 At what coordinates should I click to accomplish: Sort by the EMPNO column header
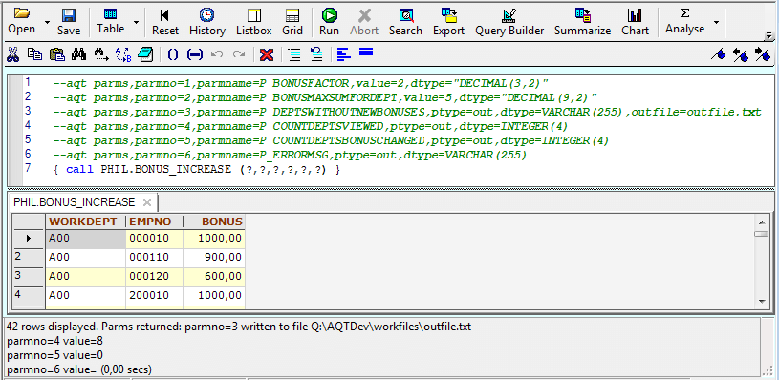pos(155,222)
